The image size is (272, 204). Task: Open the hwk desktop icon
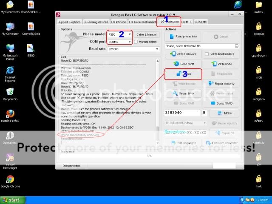pos(259,181)
